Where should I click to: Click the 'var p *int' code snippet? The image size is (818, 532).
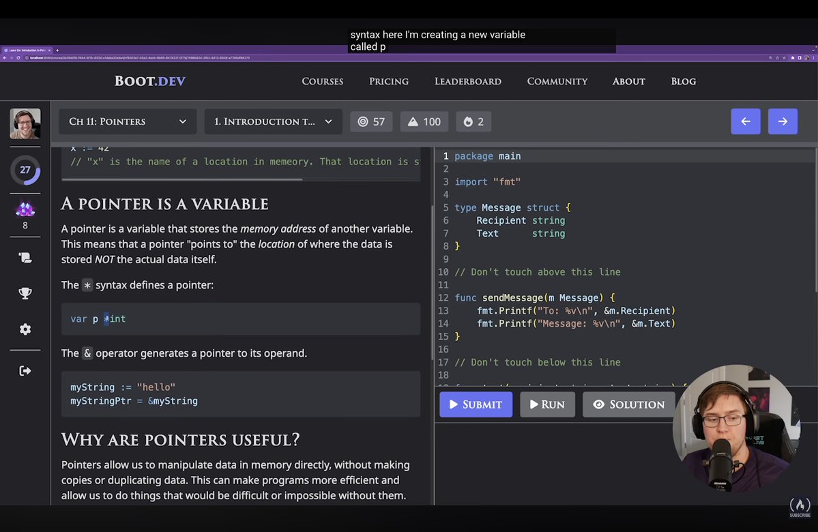click(x=98, y=319)
